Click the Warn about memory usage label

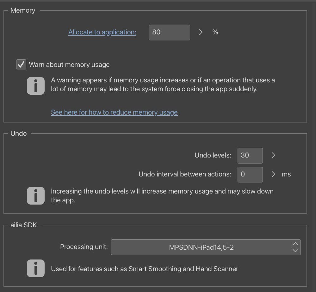(69, 64)
